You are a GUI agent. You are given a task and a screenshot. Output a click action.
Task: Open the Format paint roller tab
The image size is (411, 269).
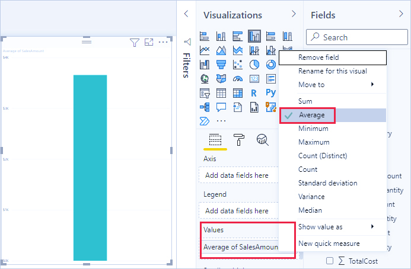coord(239,140)
